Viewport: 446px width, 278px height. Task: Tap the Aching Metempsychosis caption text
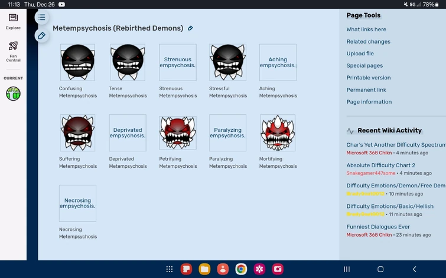click(278, 92)
